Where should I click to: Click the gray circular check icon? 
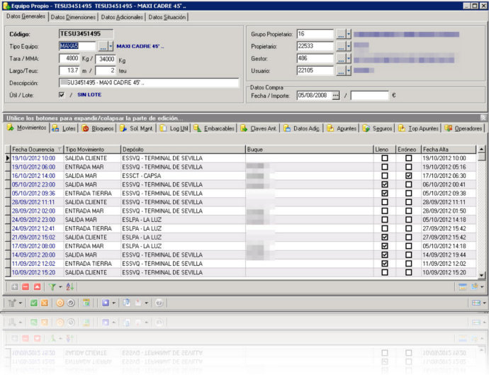click(71, 303)
